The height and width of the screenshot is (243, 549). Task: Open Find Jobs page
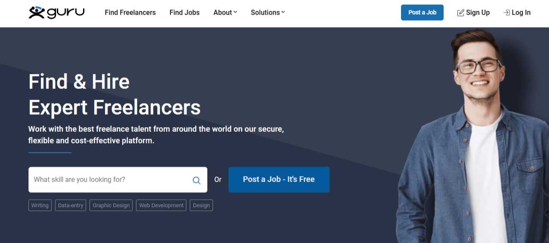pyautogui.click(x=185, y=12)
